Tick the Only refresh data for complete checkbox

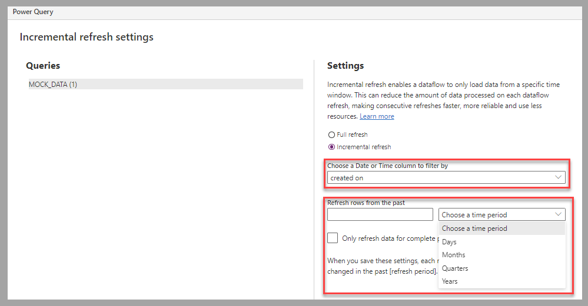coord(333,238)
